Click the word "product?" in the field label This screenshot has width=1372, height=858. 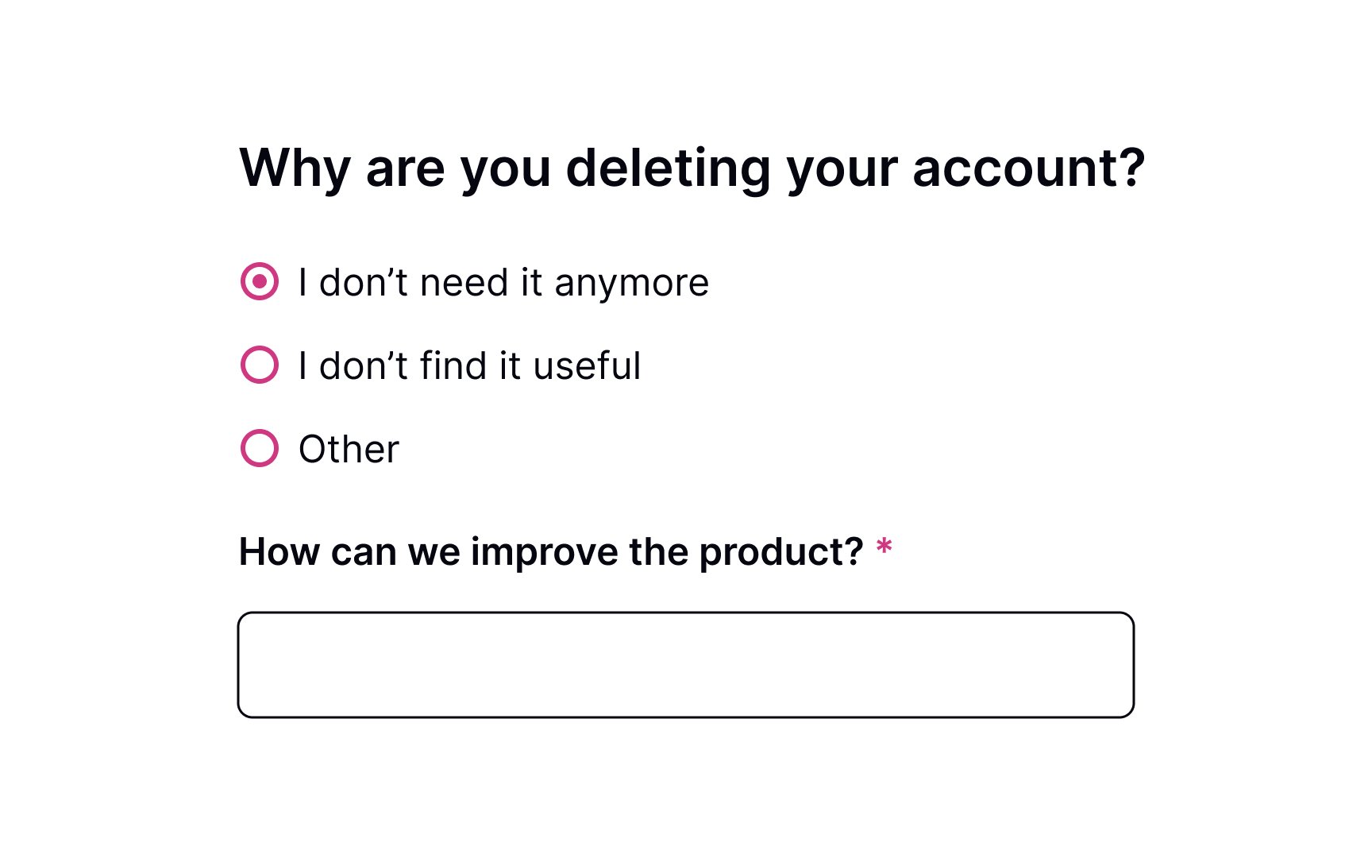[781, 553]
